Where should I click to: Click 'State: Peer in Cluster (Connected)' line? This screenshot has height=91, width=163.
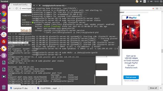[x=26, y=71]
